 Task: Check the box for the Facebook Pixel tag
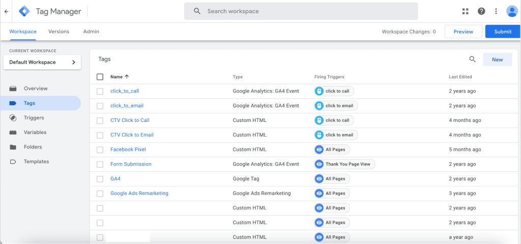(100, 150)
